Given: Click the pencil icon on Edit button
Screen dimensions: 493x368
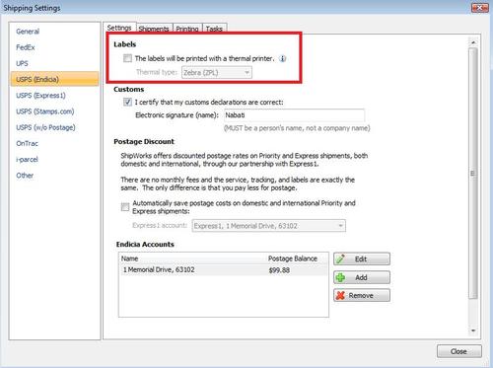Looking at the screenshot, I should click(x=341, y=258).
